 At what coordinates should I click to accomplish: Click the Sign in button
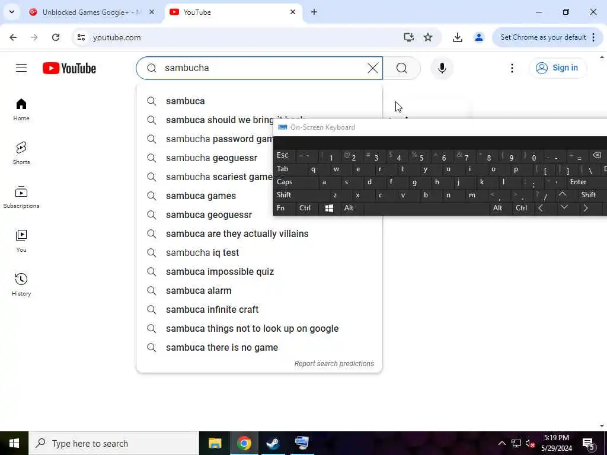coord(557,68)
